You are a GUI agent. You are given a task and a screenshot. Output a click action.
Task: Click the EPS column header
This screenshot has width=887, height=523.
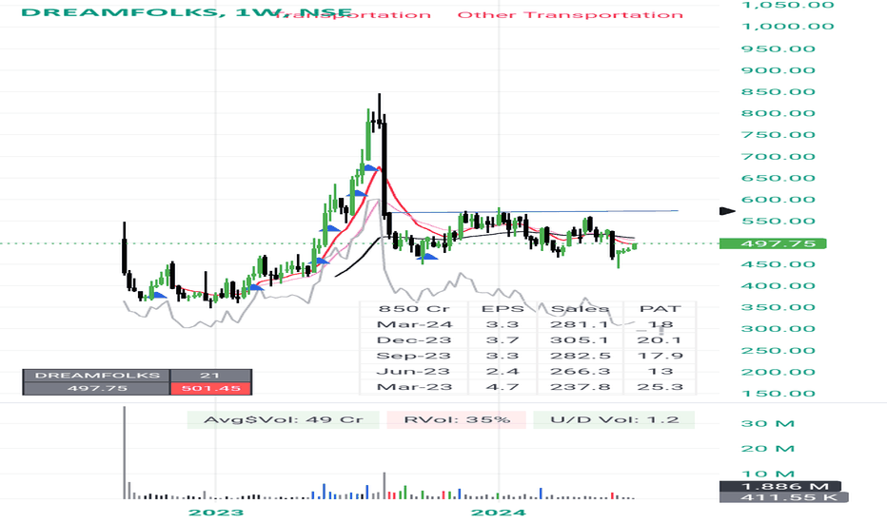click(503, 309)
